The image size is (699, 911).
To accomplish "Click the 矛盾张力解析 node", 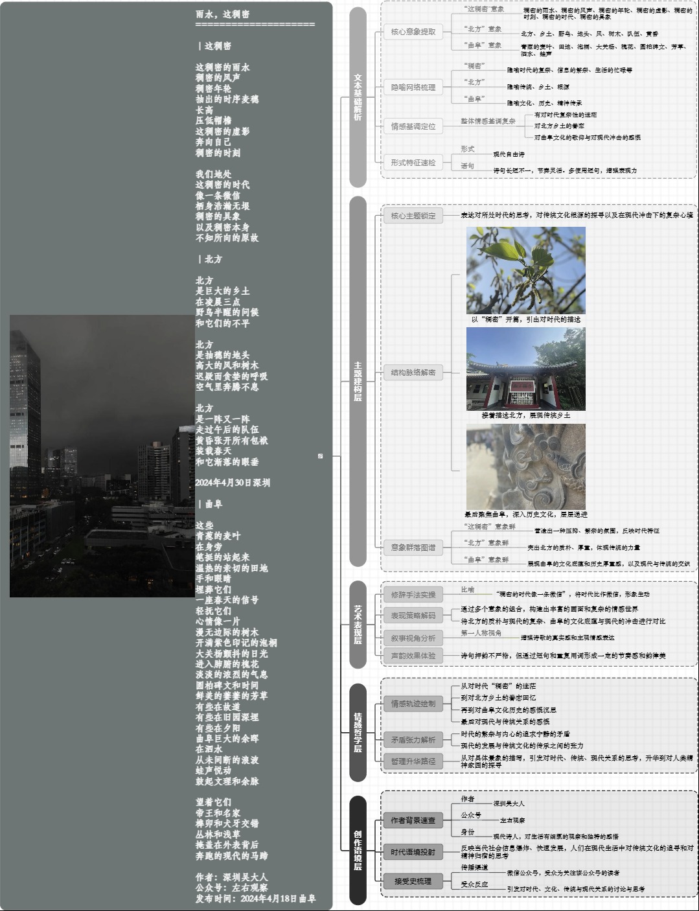I will click(x=413, y=739).
